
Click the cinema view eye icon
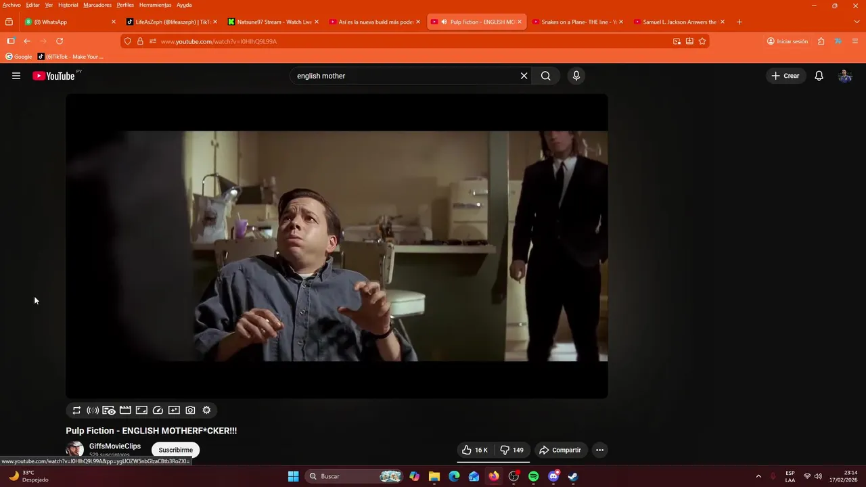(109, 410)
